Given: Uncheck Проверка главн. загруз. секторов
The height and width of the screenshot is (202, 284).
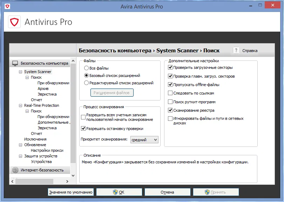Looking at the screenshot, I should point(170,76).
